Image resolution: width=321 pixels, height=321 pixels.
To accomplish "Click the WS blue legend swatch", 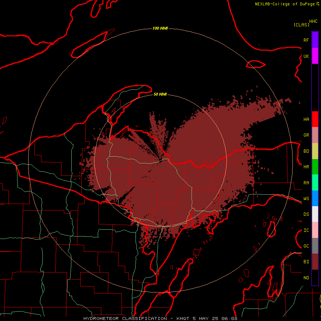I will pos(315,198).
